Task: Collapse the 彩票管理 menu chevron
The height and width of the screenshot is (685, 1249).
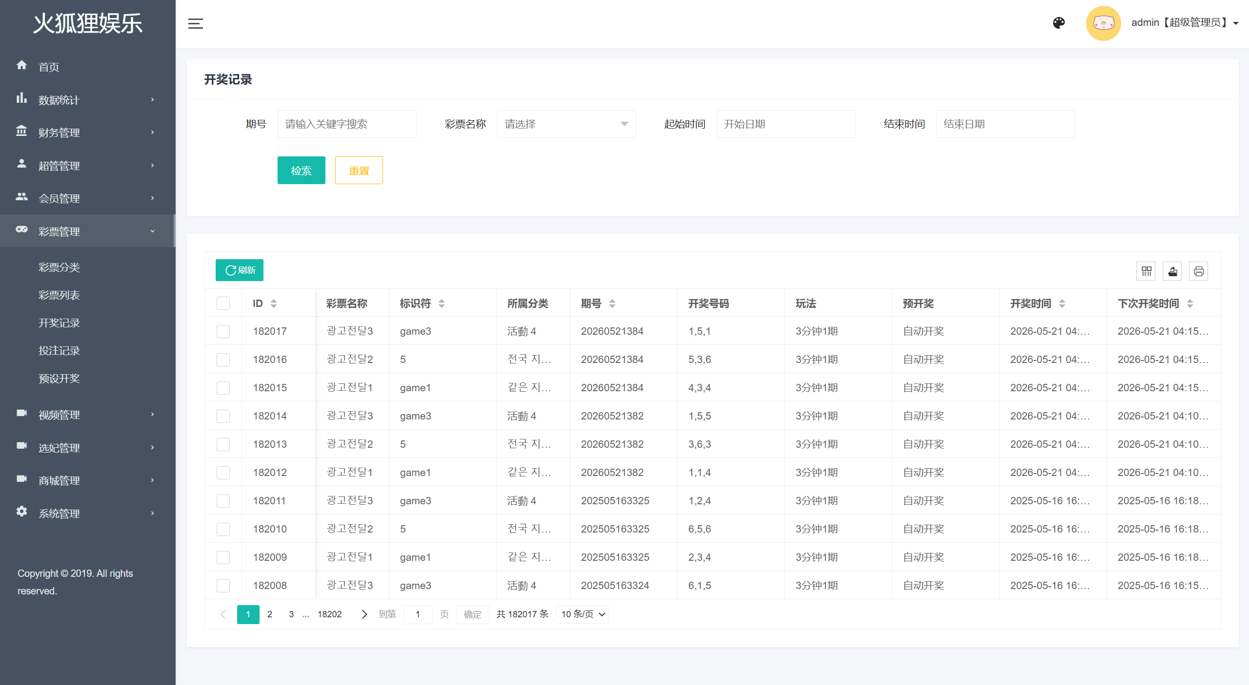Action: click(x=152, y=231)
